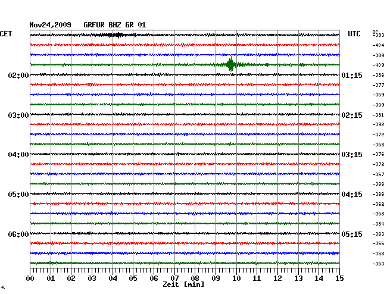387x294 pixels.
Task: Click the 12 minute axis tick label
Action: coord(277,278)
